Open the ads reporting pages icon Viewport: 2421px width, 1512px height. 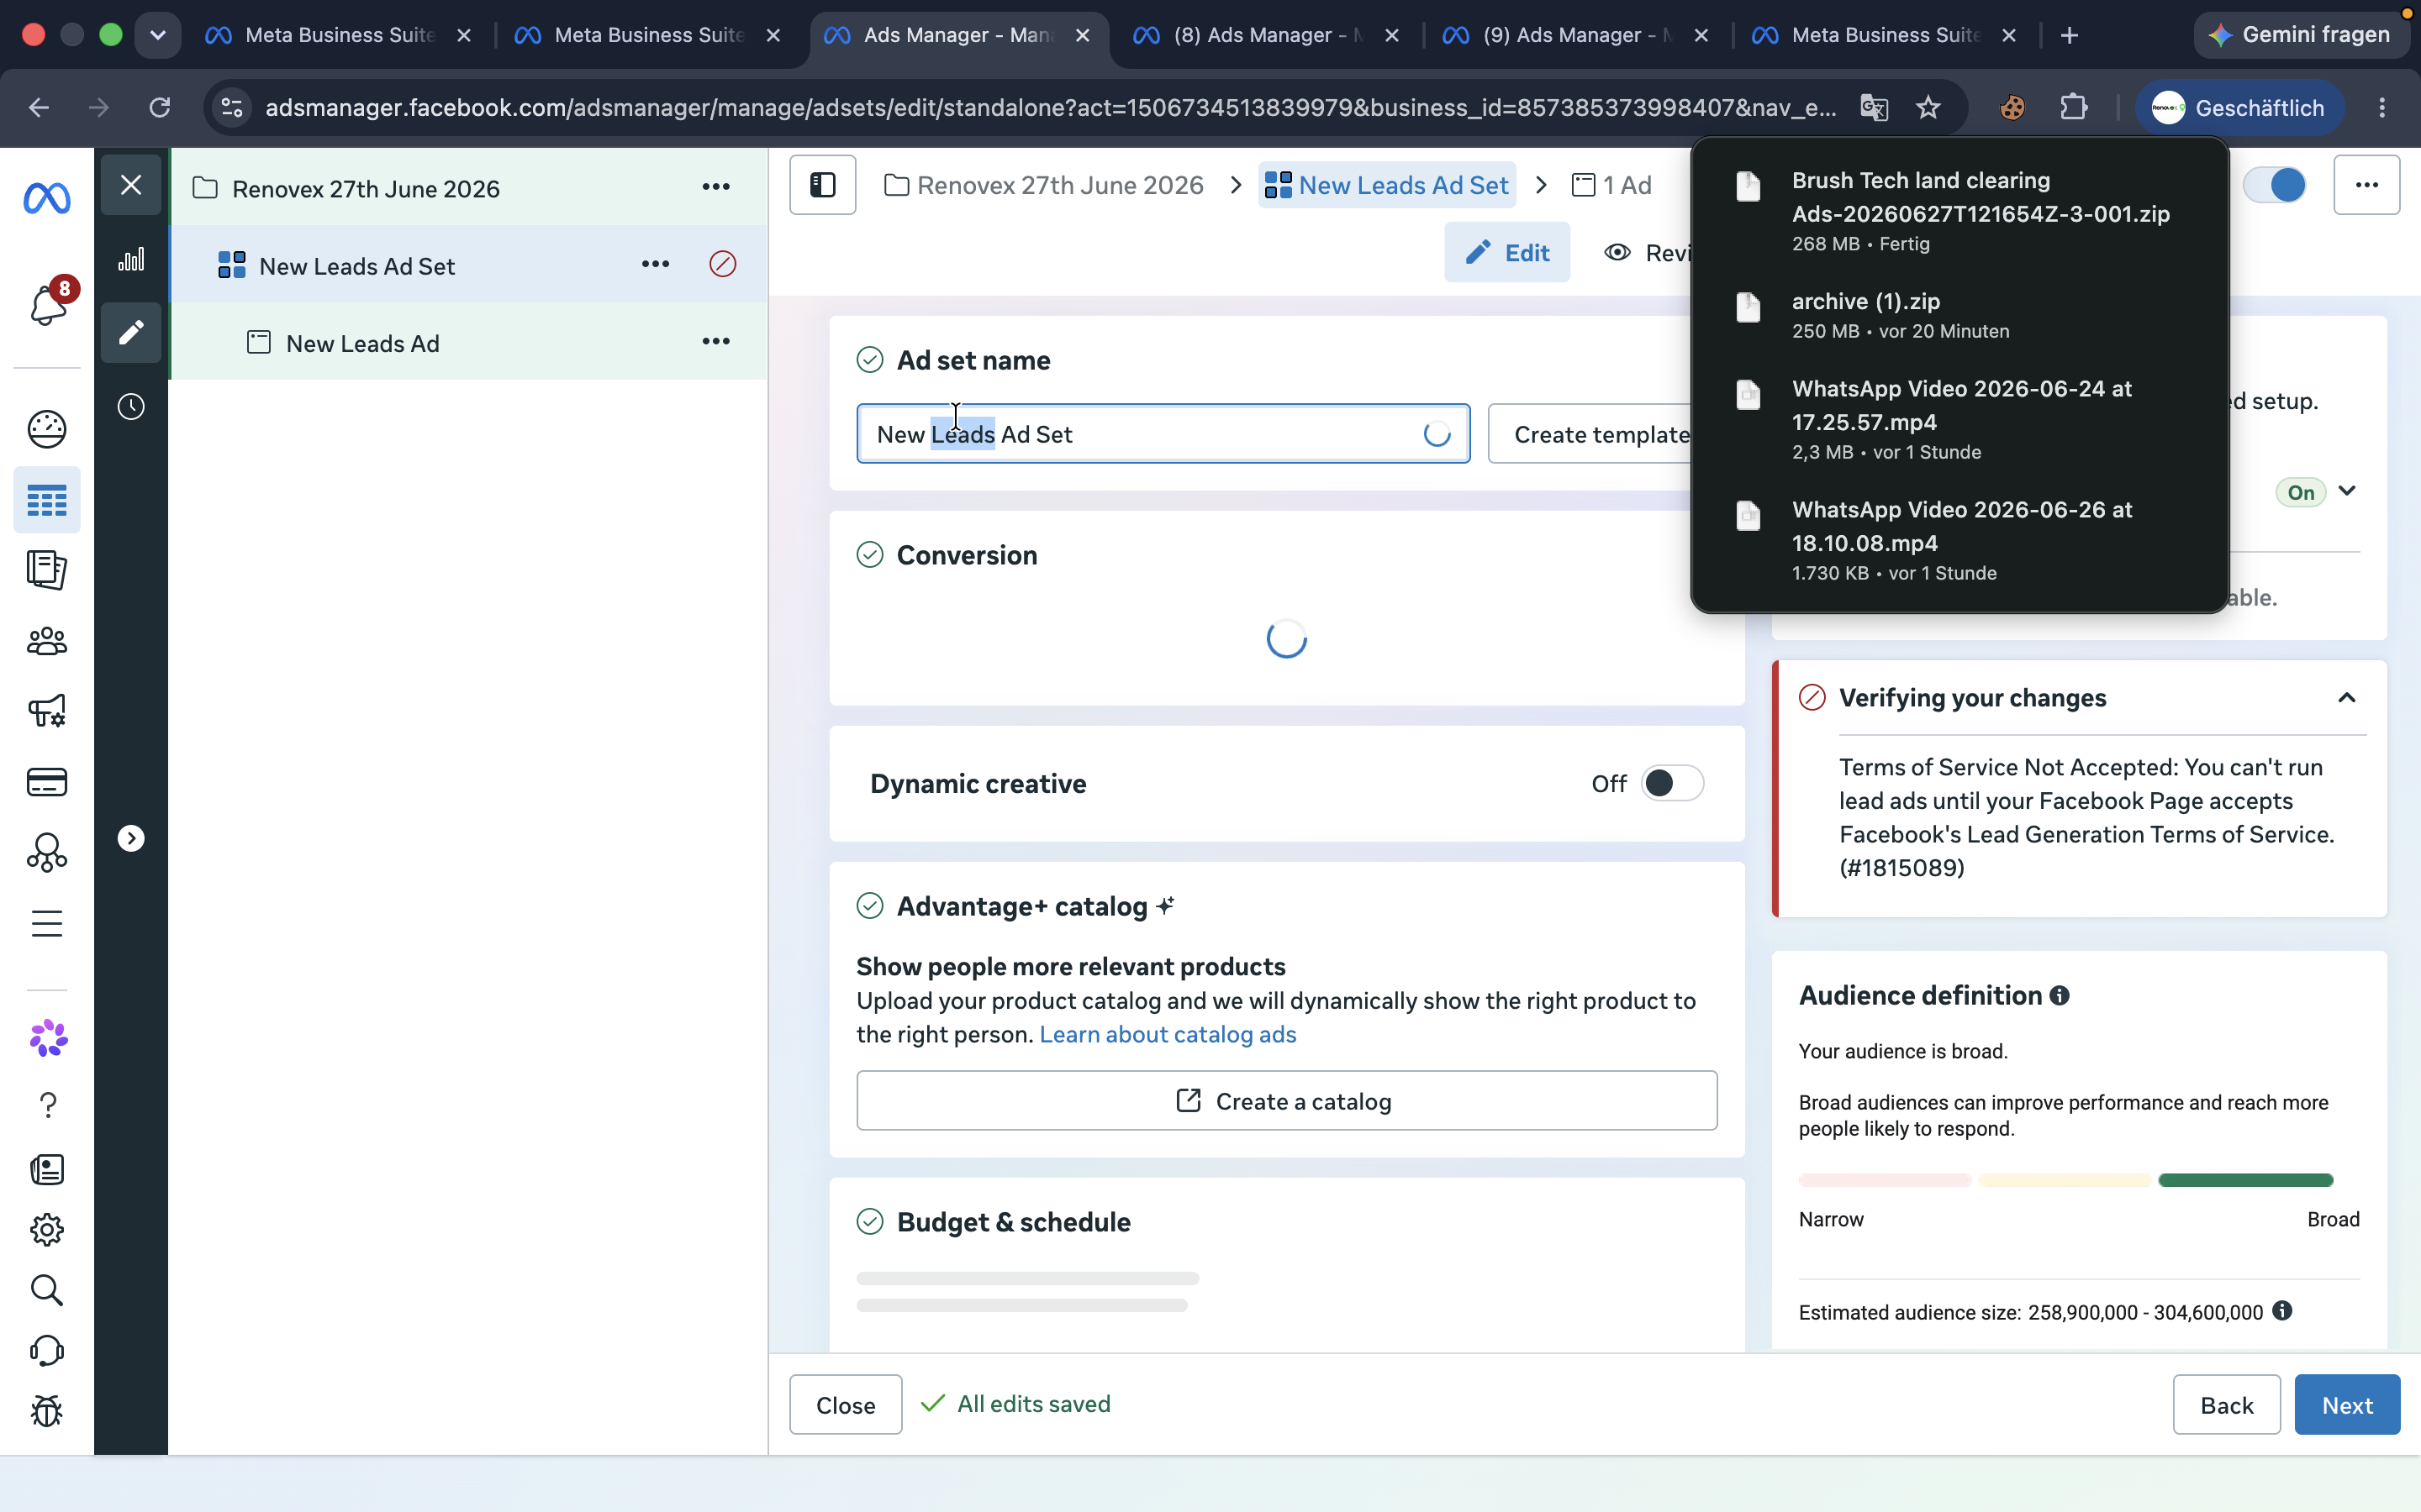(x=47, y=570)
